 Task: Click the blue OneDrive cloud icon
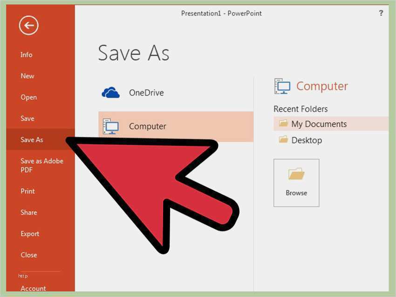point(110,93)
